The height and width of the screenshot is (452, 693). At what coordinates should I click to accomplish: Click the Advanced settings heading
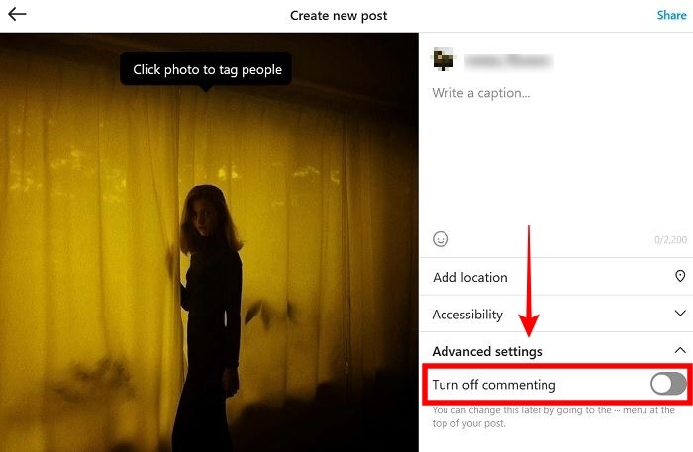tap(487, 351)
